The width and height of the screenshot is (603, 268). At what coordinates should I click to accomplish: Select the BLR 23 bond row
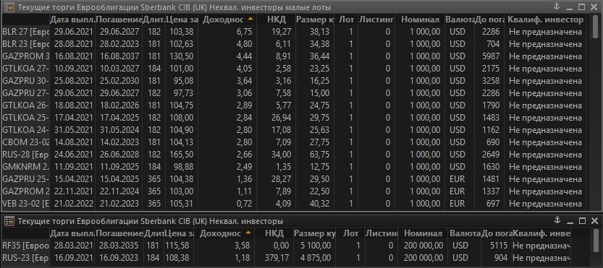tap(294, 44)
